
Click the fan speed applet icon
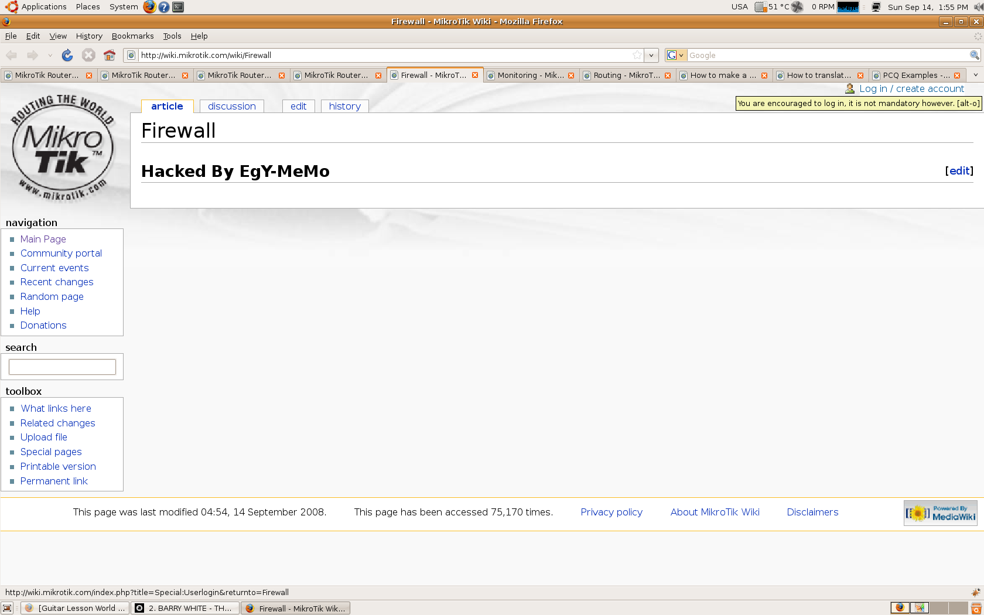click(x=797, y=7)
